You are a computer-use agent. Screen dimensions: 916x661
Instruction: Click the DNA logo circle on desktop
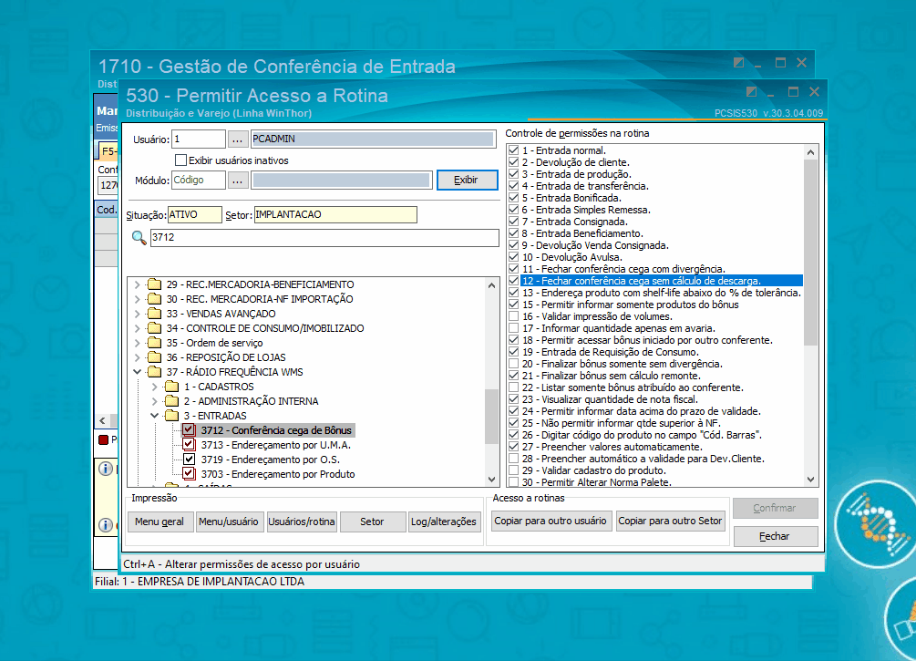pos(876,522)
